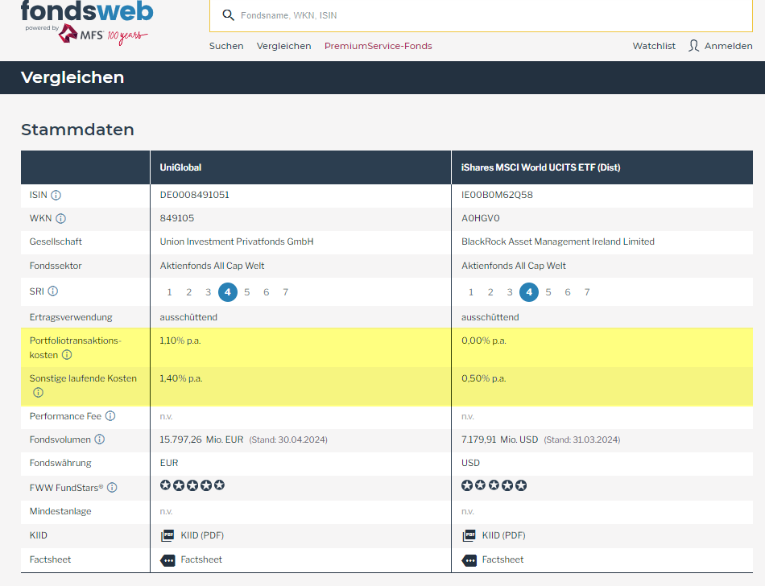
Task: Click the info icon next to WKN
Action: click(x=61, y=218)
